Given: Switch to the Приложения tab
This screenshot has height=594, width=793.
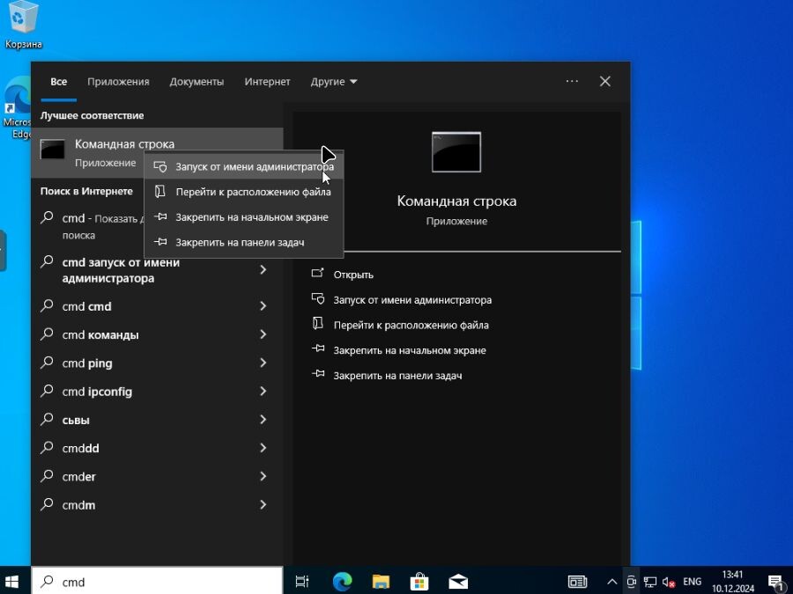Looking at the screenshot, I should (118, 81).
